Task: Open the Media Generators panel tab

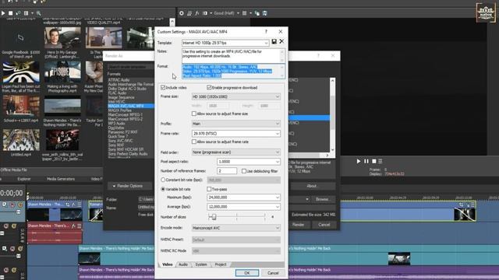Action: [x=61, y=179]
